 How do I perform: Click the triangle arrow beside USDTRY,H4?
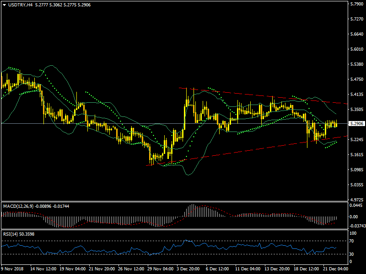[x=4, y=5]
